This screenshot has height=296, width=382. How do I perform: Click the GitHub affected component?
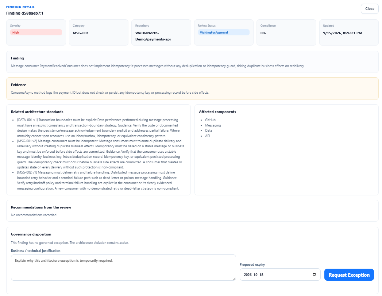tap(210, 120)
